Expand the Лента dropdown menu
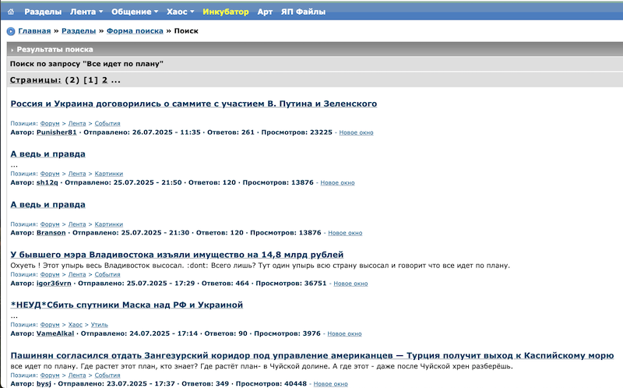This screenshot has height=388, width=623. 86,12
